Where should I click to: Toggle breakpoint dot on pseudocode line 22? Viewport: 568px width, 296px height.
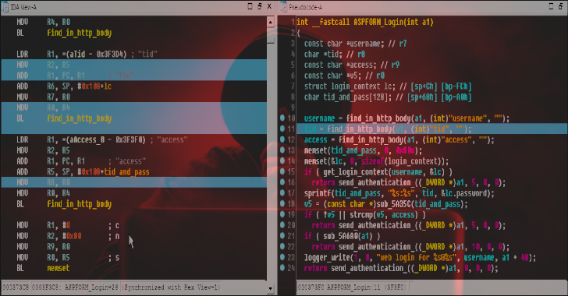pyautogui.click(x=282, y=246)
